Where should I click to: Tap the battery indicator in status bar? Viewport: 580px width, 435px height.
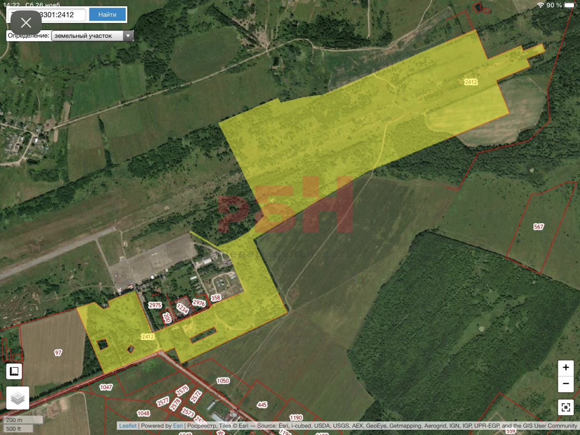coord(570,5)
